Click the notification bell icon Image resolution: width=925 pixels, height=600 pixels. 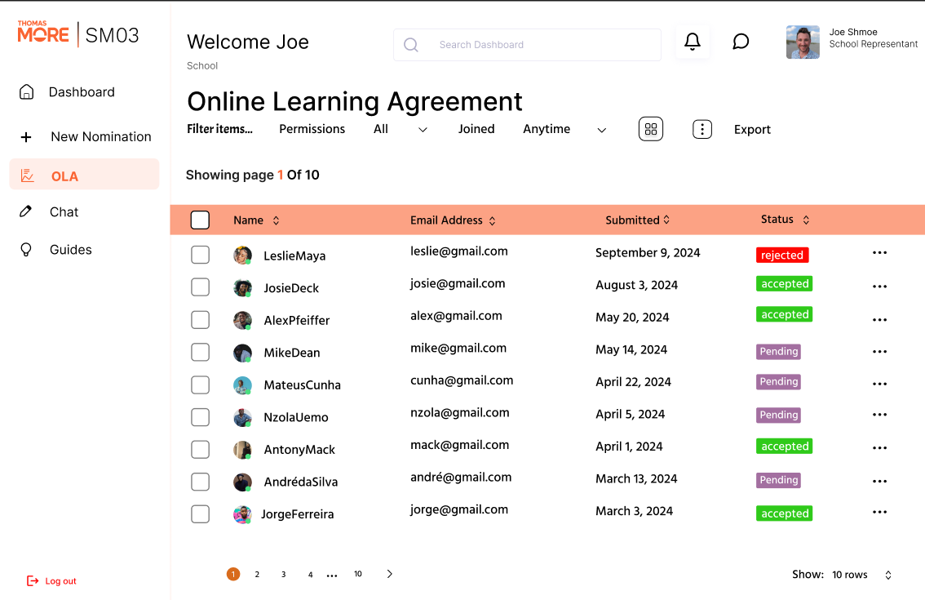pos(692,42)
